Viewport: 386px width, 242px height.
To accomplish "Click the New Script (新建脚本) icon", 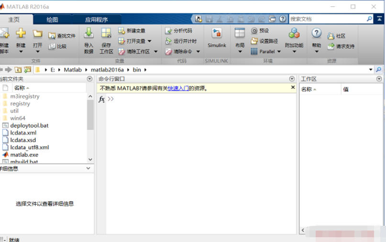I will click(4, 34).
